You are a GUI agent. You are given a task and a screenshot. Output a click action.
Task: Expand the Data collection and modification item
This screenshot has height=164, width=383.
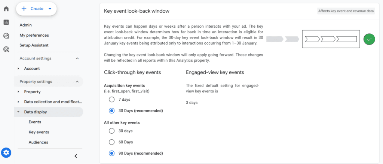50,102
